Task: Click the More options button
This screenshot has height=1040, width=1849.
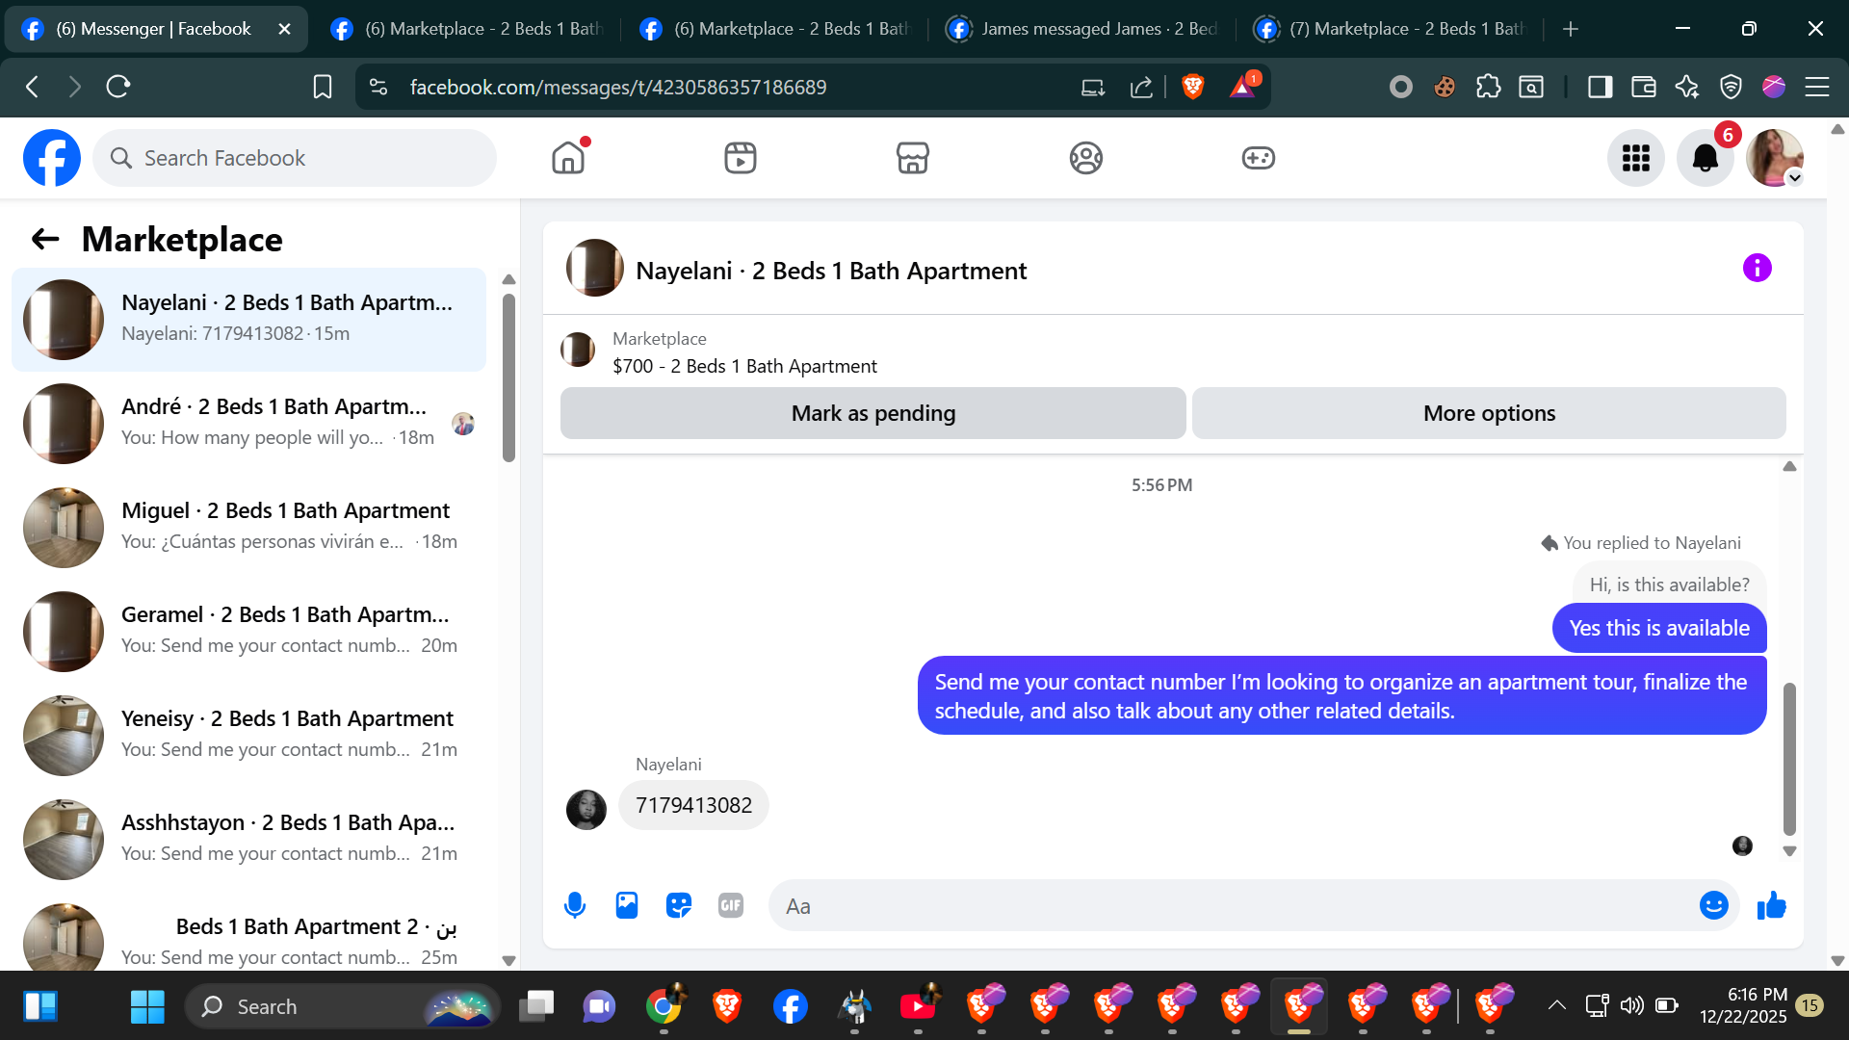Action: coord(1489,413)
